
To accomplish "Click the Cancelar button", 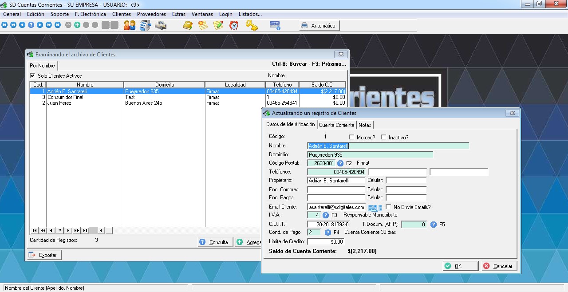I will click(x=499, y=266).
